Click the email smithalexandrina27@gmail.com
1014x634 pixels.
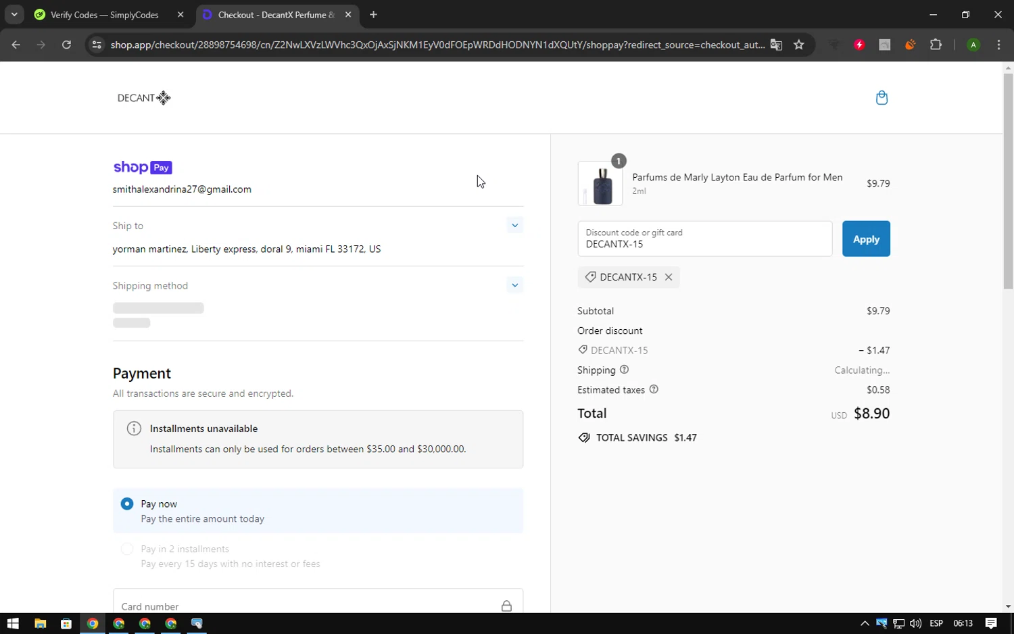[182, 189]
